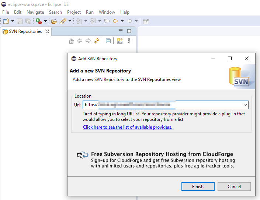Open the Window menu

[x=107, y=12]
